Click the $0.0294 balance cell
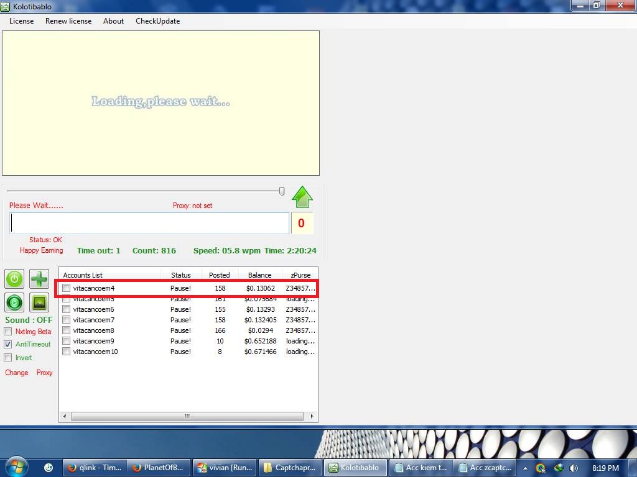Viewport: 637px width, 477px height. tap(261, 330)
